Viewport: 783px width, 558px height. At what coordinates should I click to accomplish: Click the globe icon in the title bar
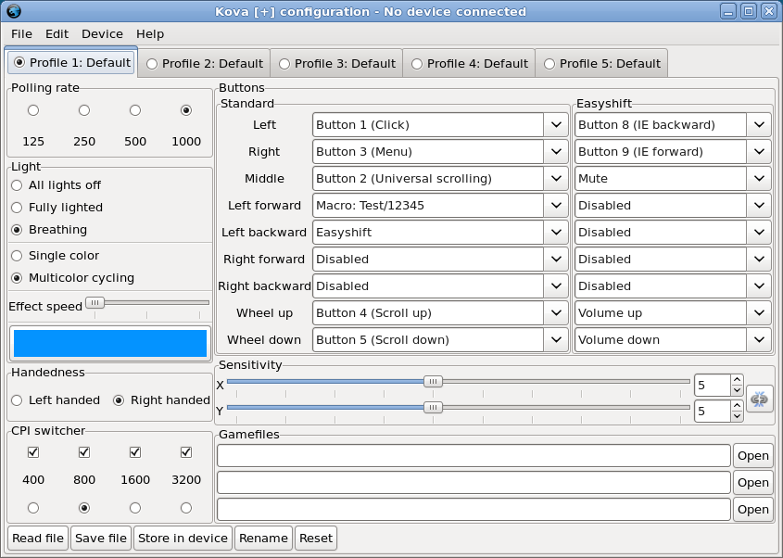[12, 12]
